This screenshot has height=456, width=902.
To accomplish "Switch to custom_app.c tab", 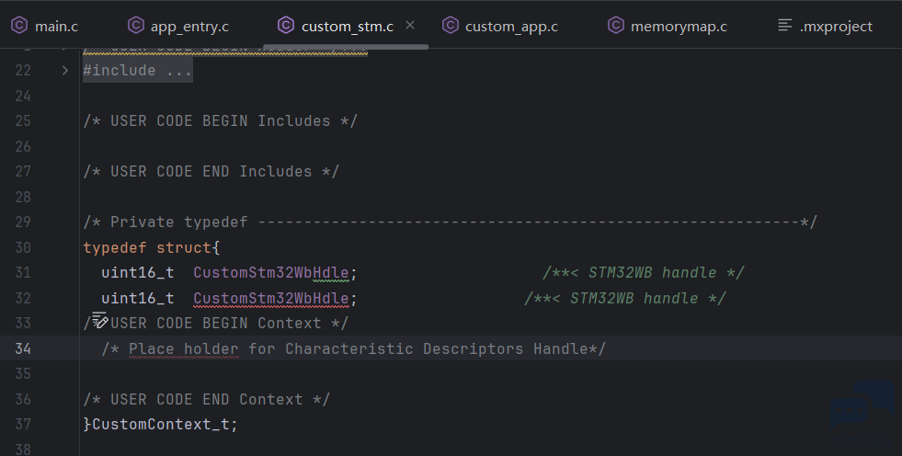I will point(500,26).
